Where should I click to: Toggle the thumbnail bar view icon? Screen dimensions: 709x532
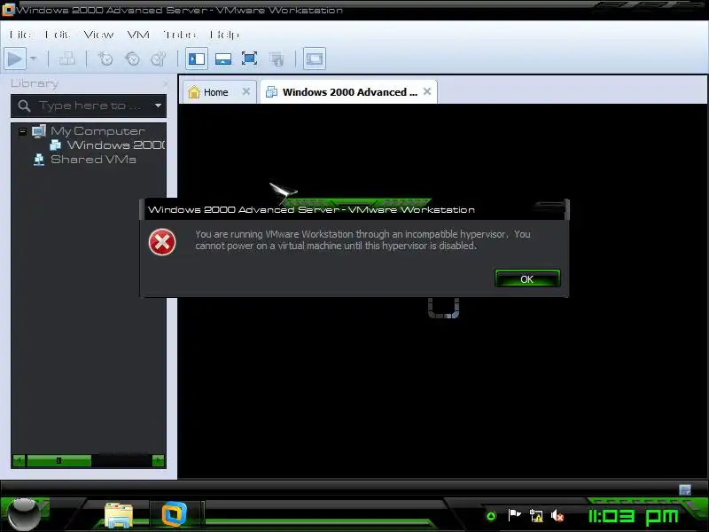click(x=223, y=59)
